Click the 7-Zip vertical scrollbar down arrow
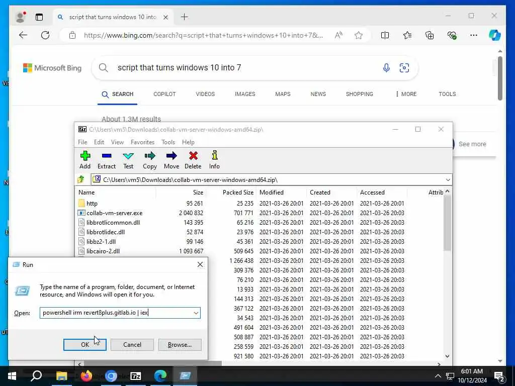This screenshot has height=386, width=515. click(447, 356)
